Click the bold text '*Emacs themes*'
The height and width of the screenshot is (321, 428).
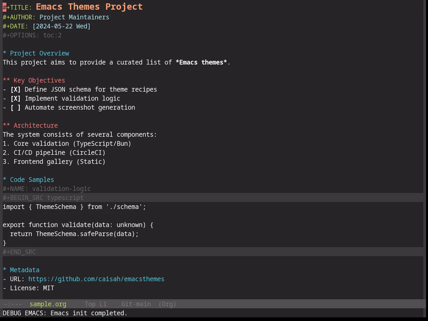coord(201,63)
